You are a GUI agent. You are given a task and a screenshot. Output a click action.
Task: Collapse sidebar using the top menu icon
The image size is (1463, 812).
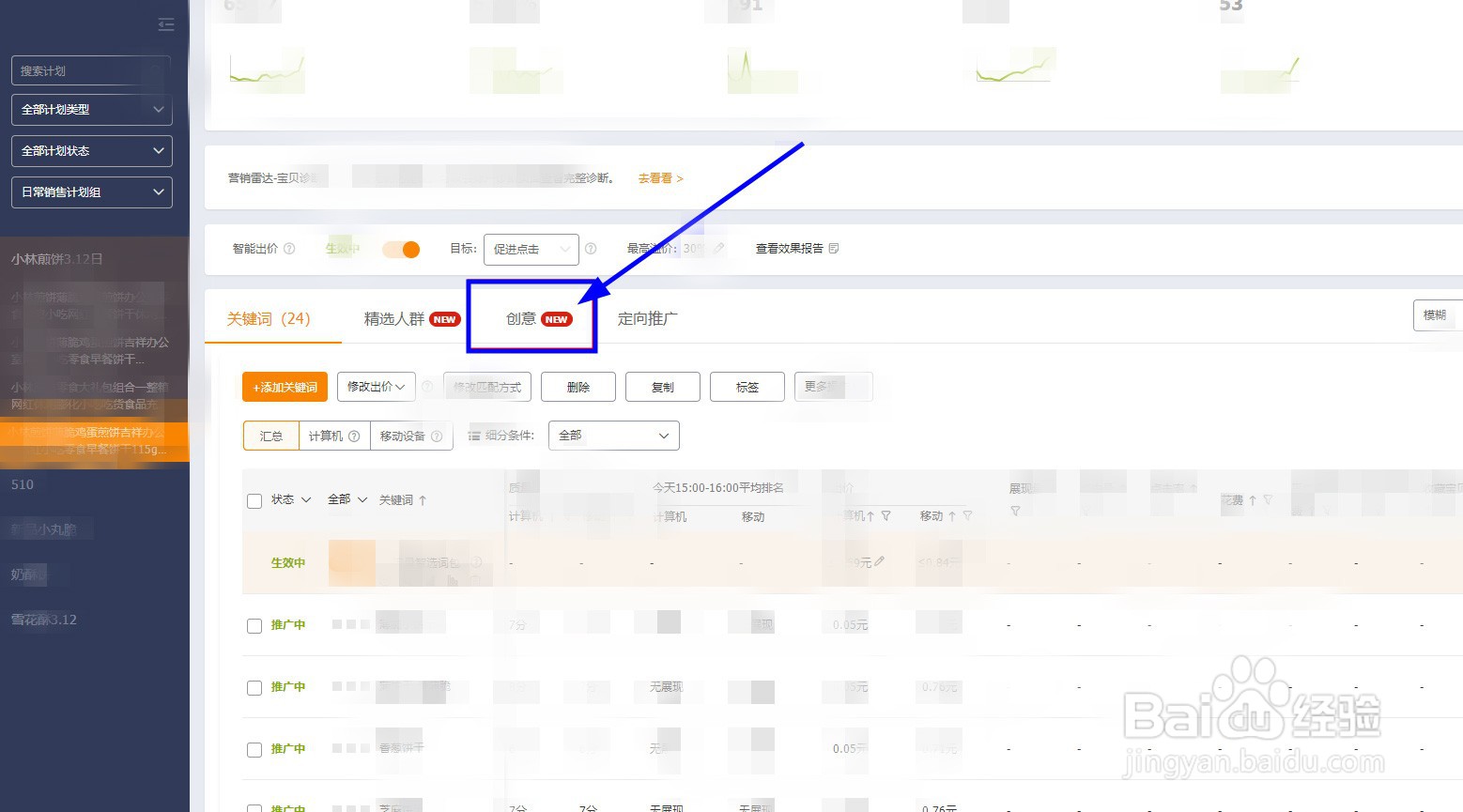tap(166, 25)
